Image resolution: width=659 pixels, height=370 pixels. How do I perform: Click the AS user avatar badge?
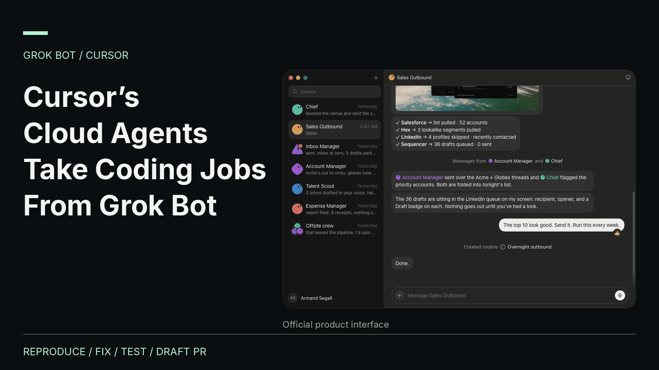coord(293,298)
